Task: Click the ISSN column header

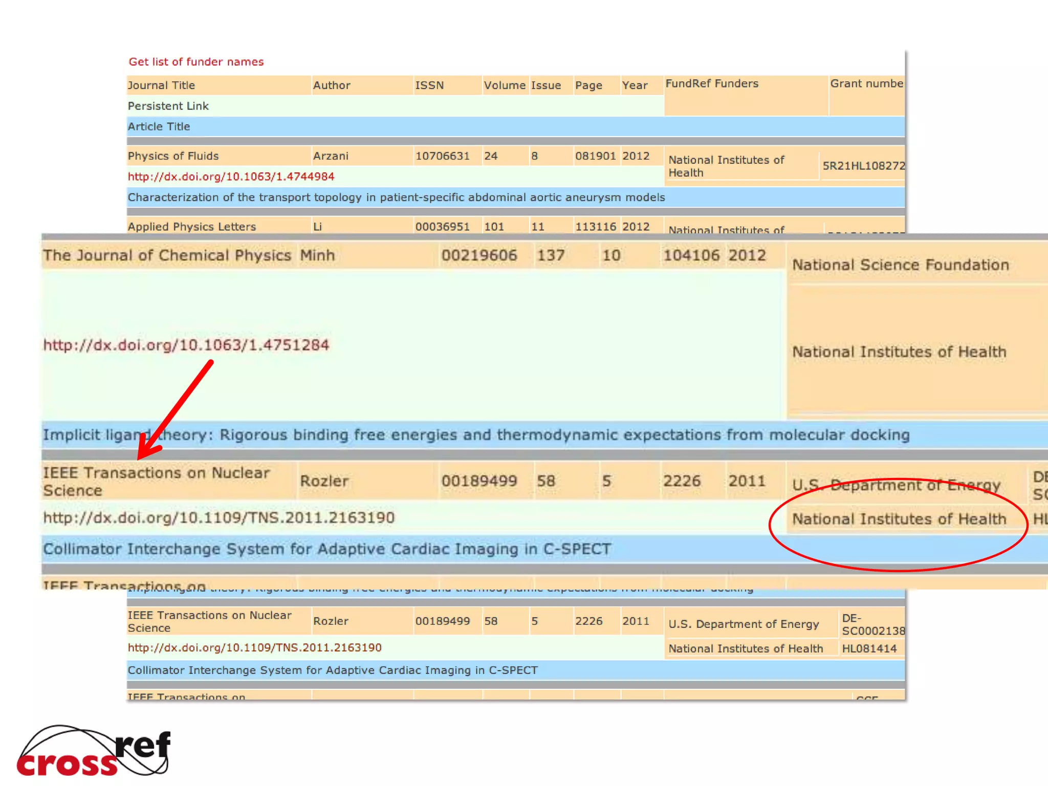Action: pos(429,85)
